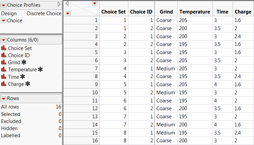Select Time in the Columns list
Viewport: 254px width, 145px height.
pos(14,77)
